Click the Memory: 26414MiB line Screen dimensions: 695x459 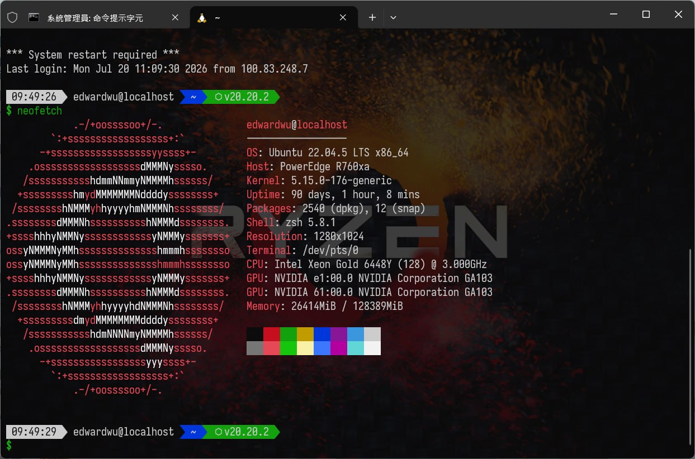(x=325, y=306)
